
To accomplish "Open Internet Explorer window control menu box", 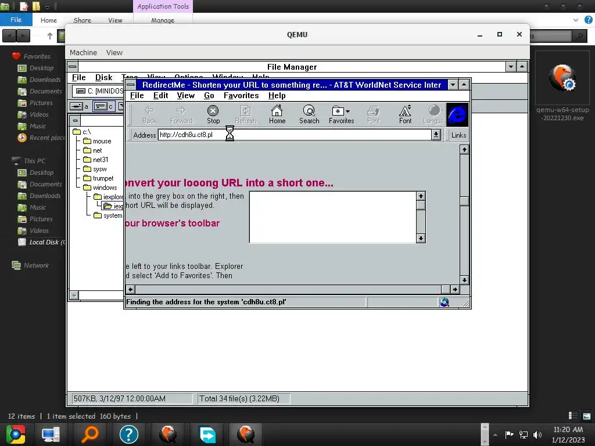I will pyautogui.click(x=131, y=85).
